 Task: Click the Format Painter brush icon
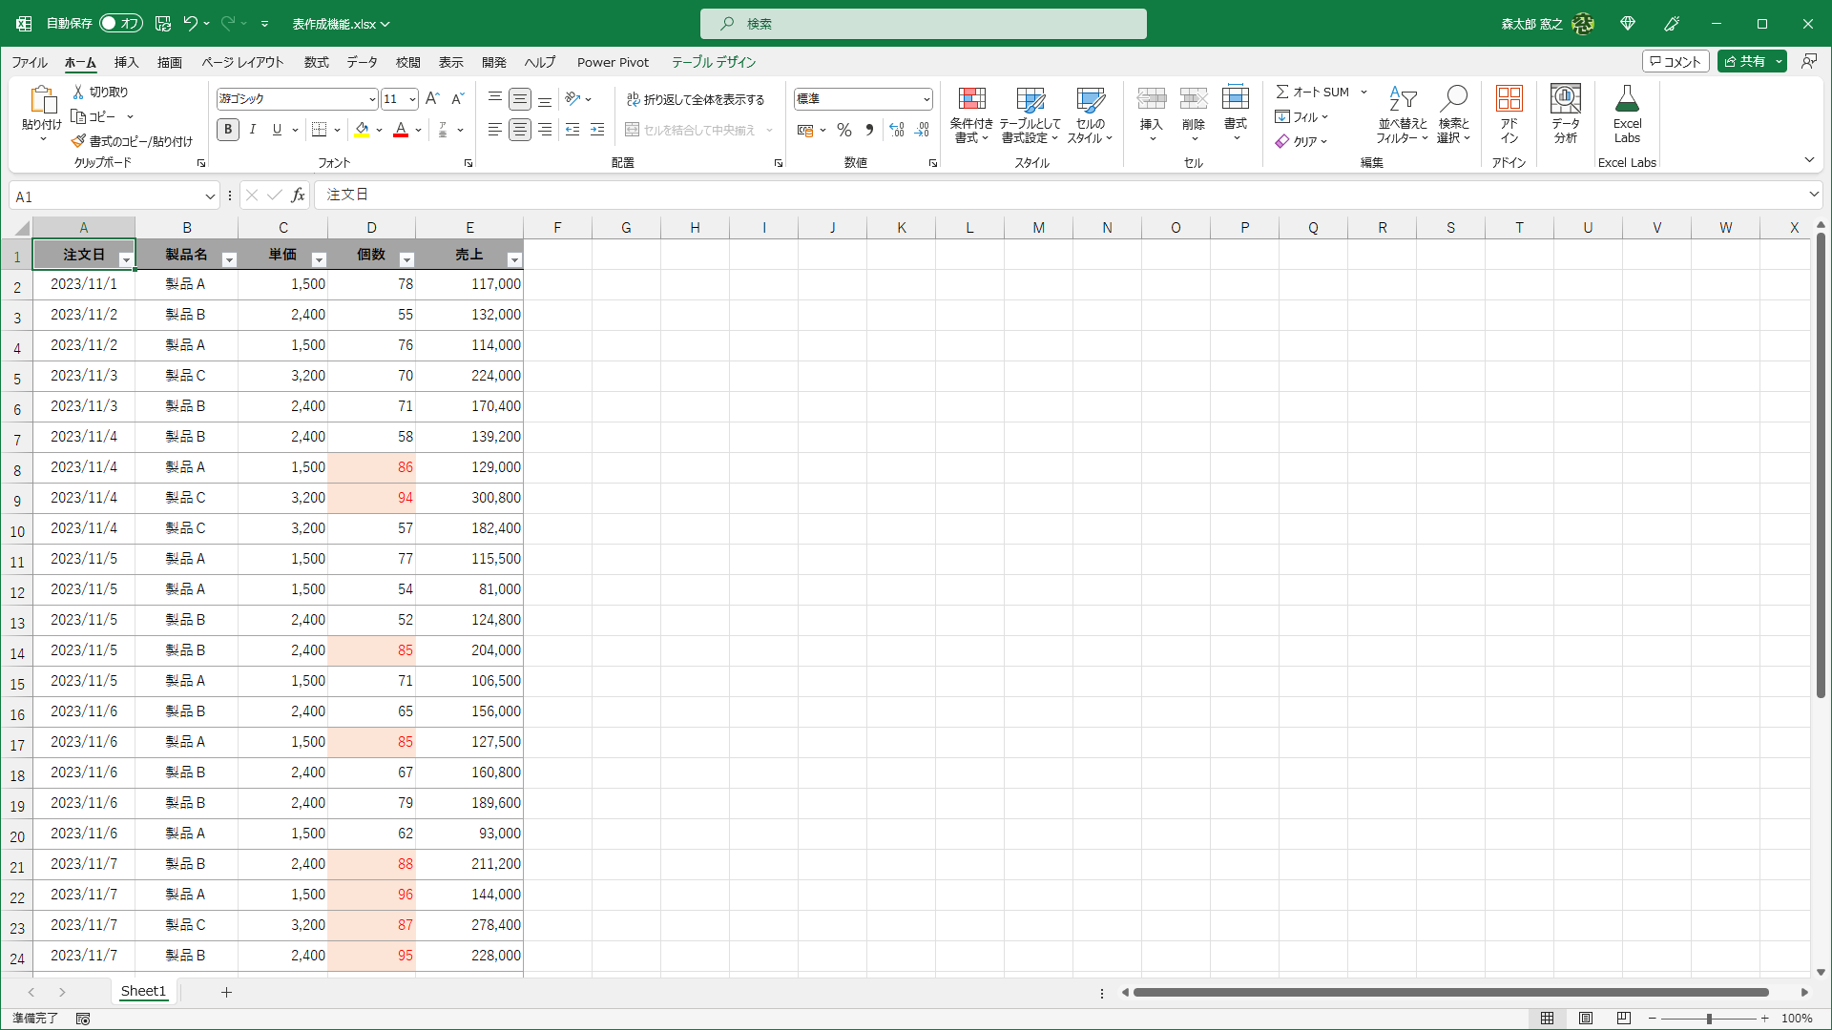tap(78, 141)
